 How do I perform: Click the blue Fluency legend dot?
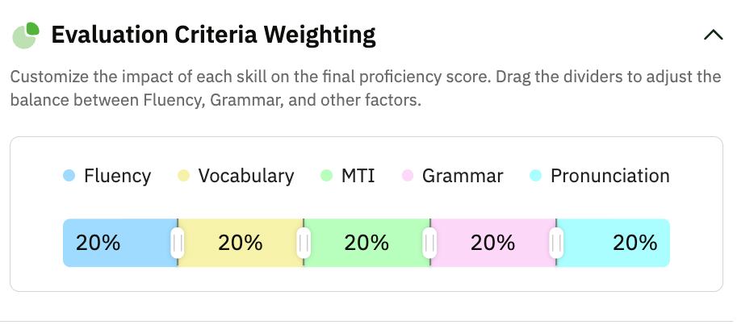click(x=69, y=176)
